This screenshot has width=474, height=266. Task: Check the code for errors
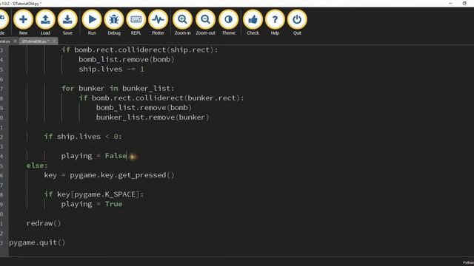(x=253, y=22)
